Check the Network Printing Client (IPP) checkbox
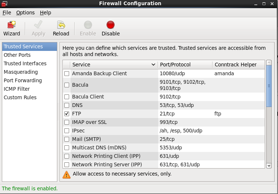This screenshot has width=278, height=194. (x=67, y=156)
